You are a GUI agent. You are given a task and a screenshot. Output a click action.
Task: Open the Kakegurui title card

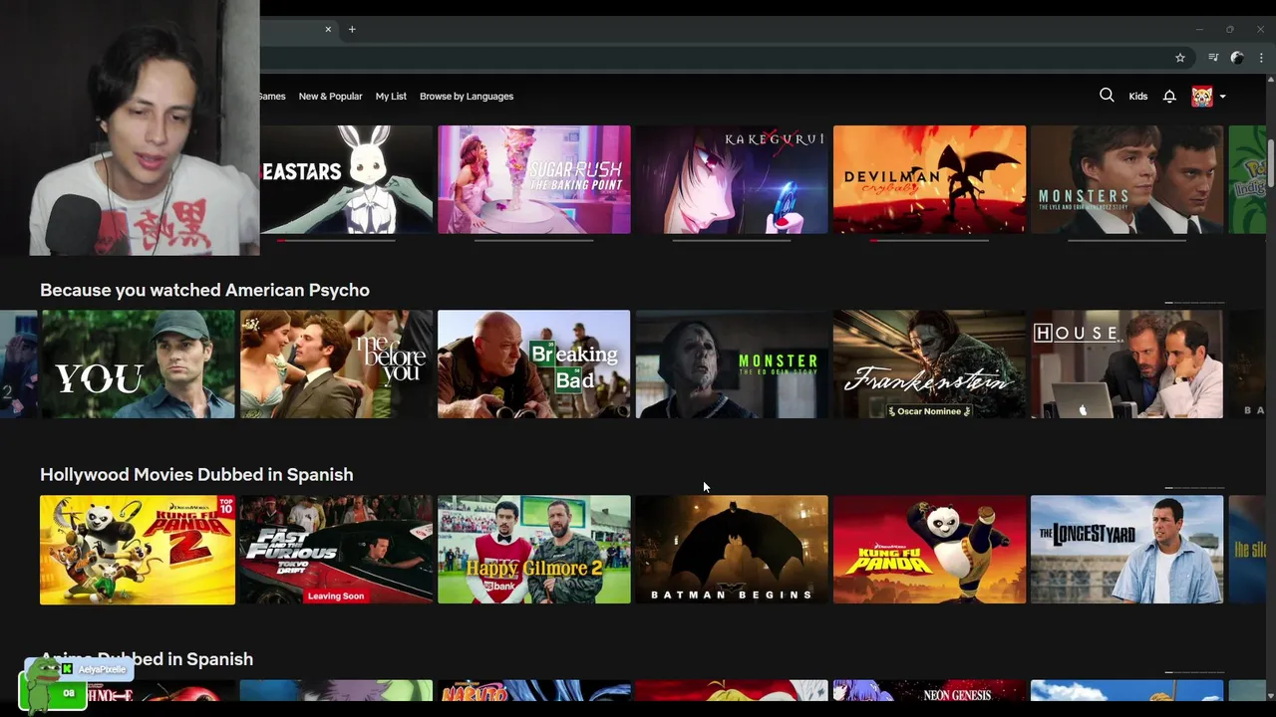point(732,179)
